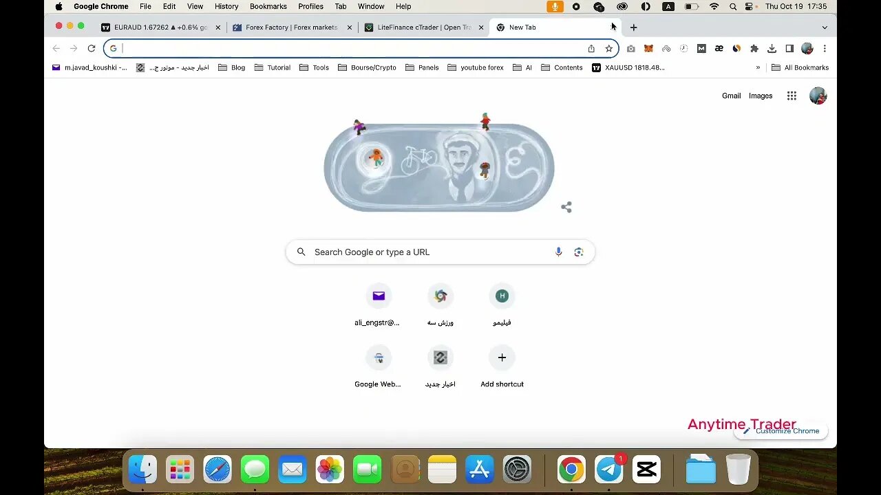881x495 pixels.
Task: Open the tab search dropdown arrow
Action: point(825,27)
